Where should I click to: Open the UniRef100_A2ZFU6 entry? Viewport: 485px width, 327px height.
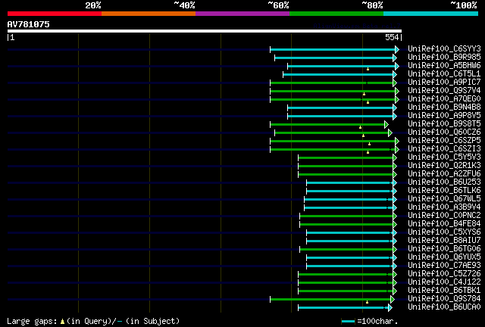click(444, 174)
